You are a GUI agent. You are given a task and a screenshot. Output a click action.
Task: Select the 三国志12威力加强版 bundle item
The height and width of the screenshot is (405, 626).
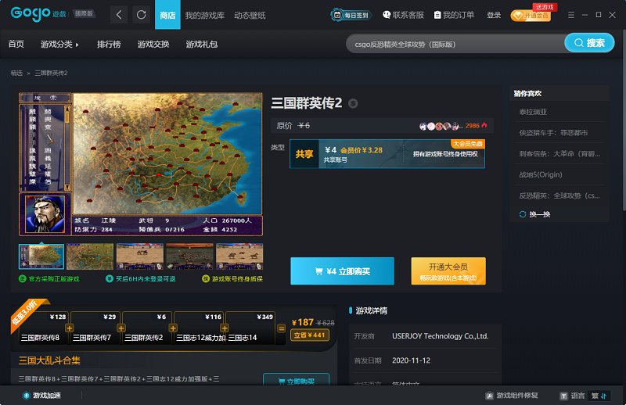click(x=200, y=328)
